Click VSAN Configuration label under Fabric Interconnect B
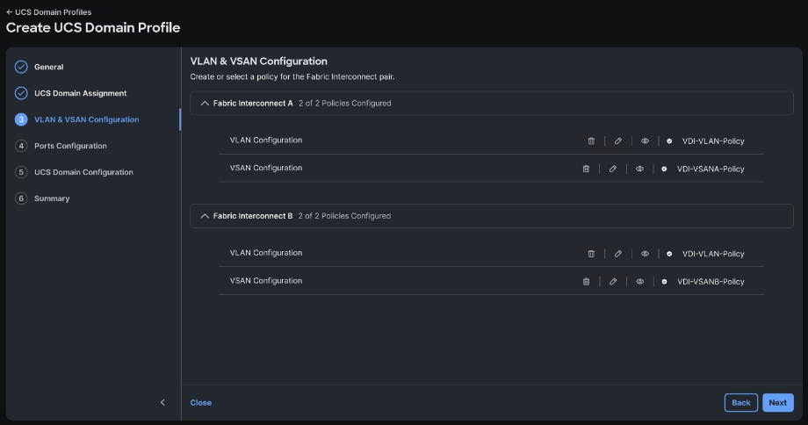Image resolution: width=808 pixels, height=425 pixels. [266, 281]
